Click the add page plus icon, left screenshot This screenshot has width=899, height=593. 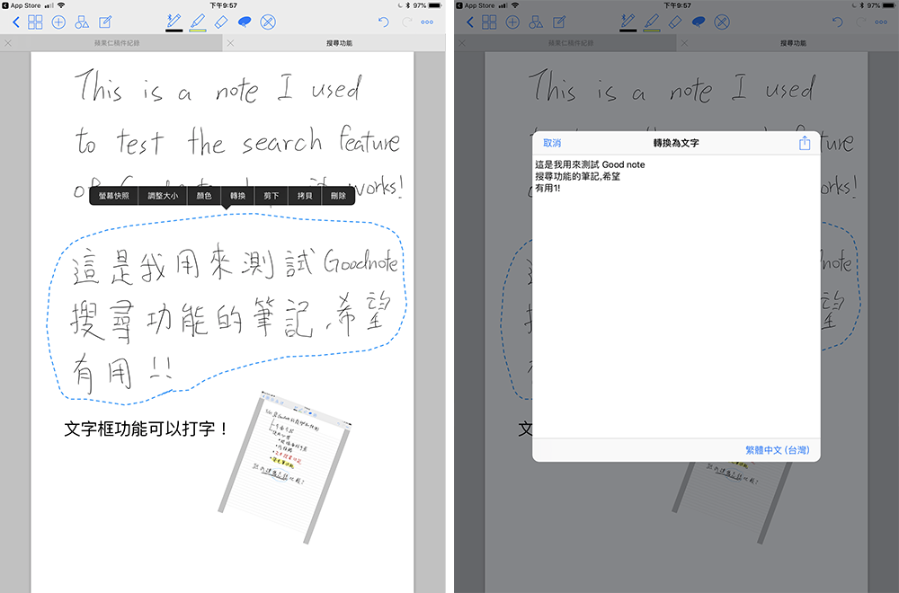pos(58,22)
